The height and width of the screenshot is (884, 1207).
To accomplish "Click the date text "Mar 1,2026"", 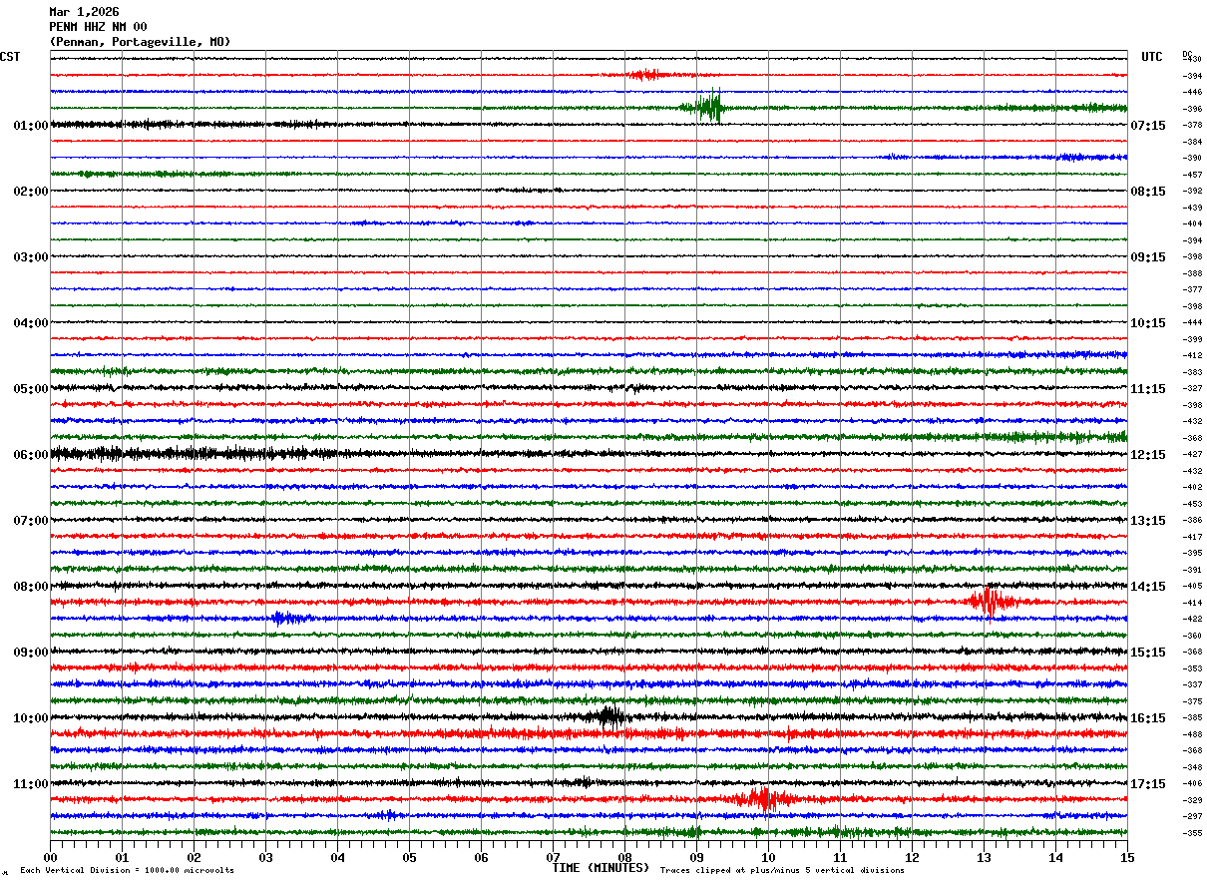I will 84,12.
